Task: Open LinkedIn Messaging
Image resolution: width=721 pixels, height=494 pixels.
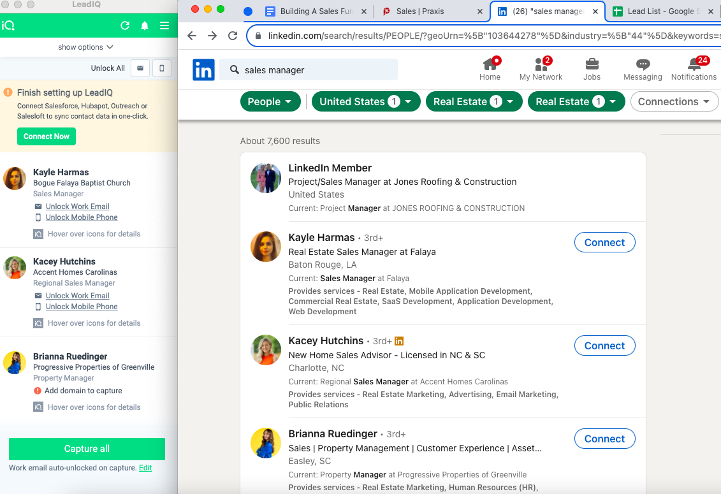Action: (643, 69)
